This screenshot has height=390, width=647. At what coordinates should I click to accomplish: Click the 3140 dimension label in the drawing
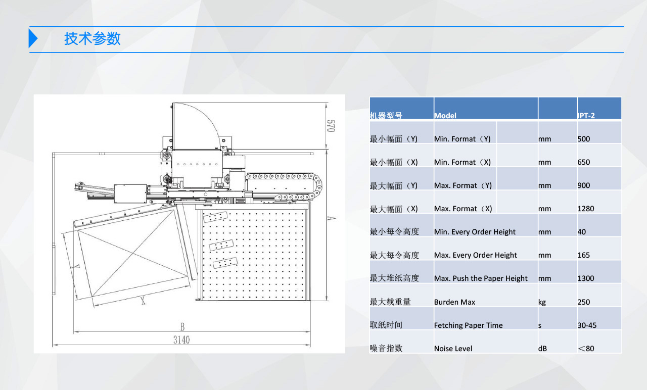click(x=181, y=339)
